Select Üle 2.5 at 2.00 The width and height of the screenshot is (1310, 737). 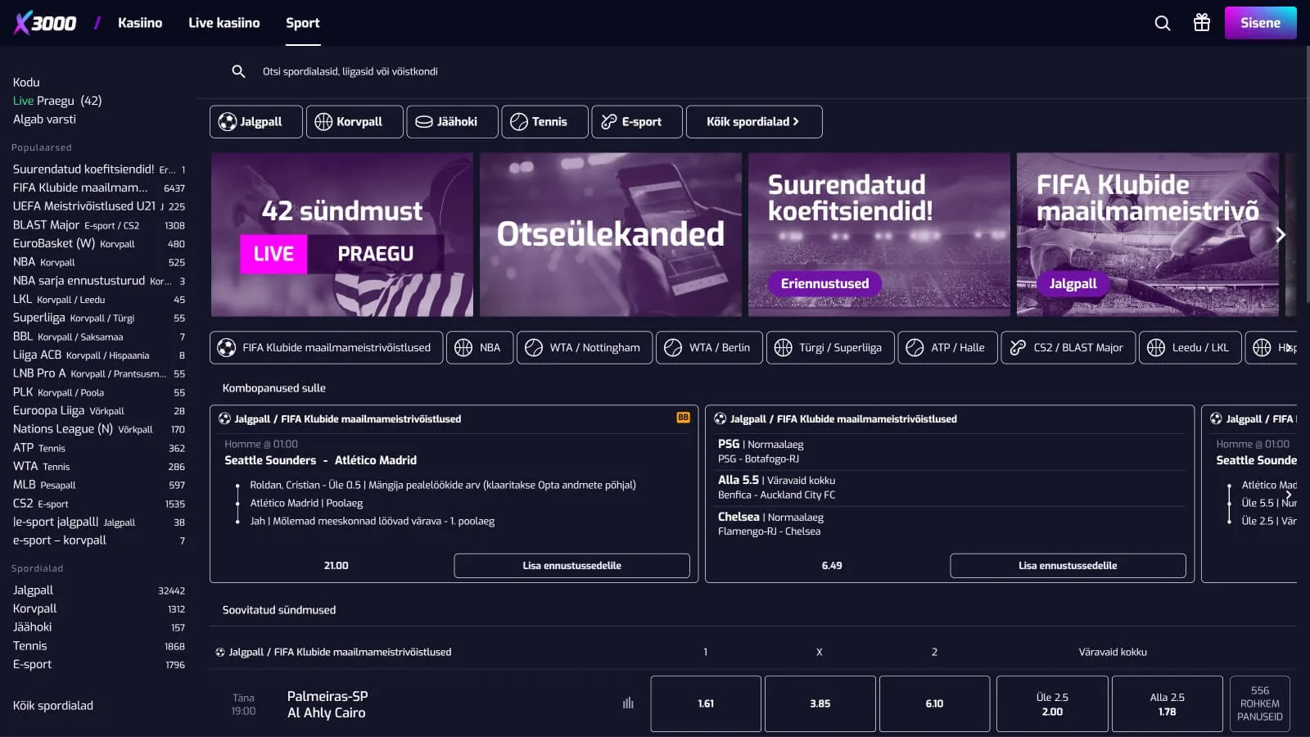click(1052, 703)
